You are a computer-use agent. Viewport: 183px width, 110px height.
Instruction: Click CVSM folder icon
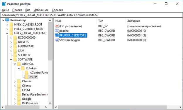(x=19, y=90)
